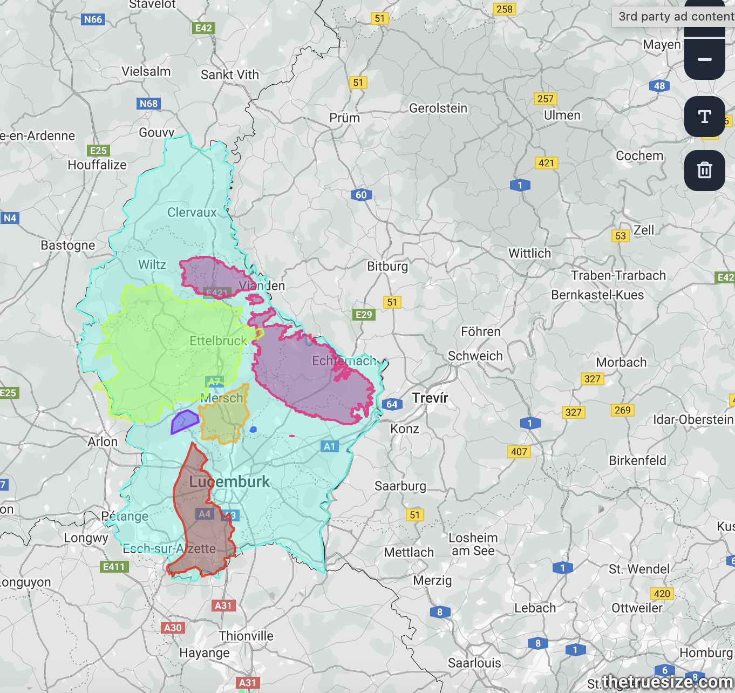Click the Clervaux label in cyan Luxembourg shape
Viewport: 735px width, 693px height.
point(192,212)
